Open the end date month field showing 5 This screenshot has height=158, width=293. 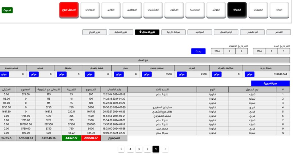(x=230, y=51)
